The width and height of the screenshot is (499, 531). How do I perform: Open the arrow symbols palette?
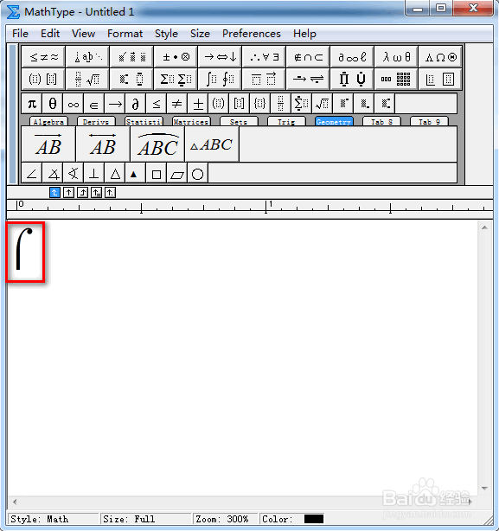point(220,57)
